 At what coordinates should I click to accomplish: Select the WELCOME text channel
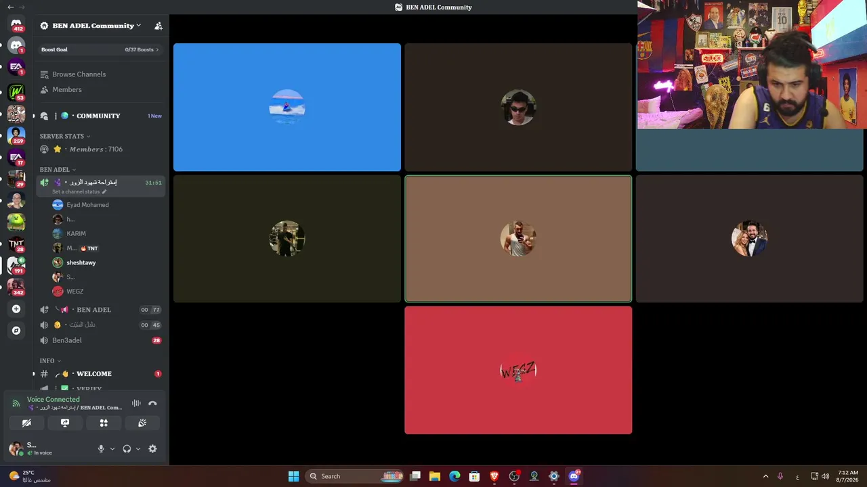100,374
